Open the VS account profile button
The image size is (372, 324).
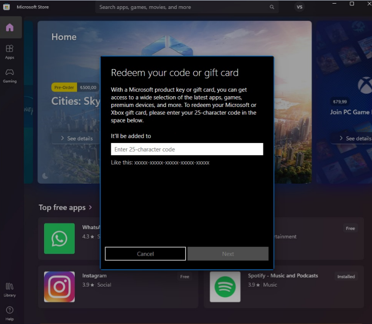[299, 7]
